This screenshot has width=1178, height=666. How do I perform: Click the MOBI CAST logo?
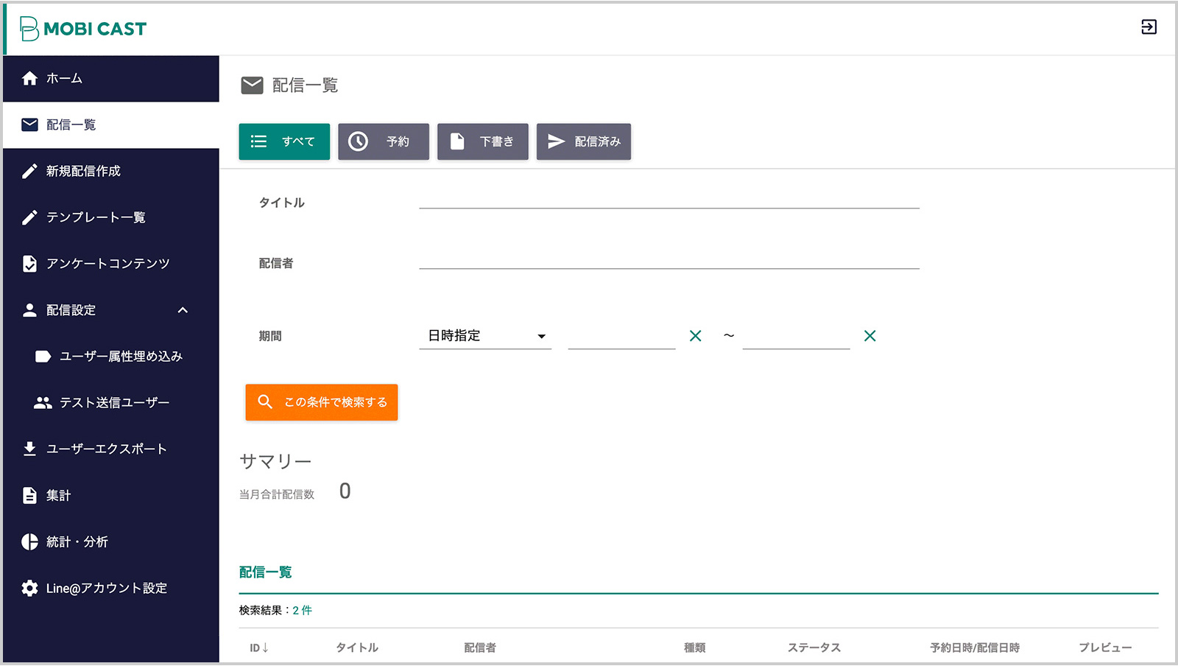tap(83, 29)
